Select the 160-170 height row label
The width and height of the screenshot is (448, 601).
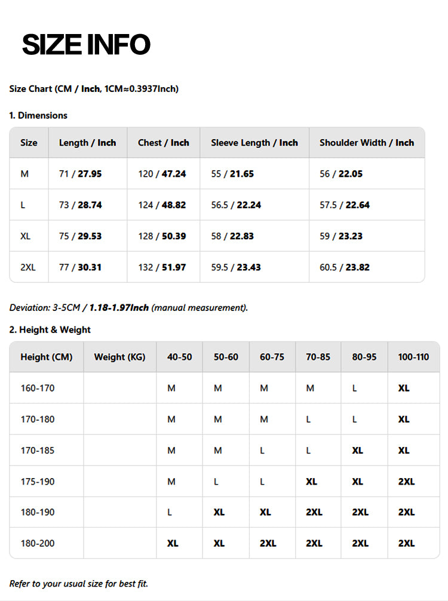(37, 388)
